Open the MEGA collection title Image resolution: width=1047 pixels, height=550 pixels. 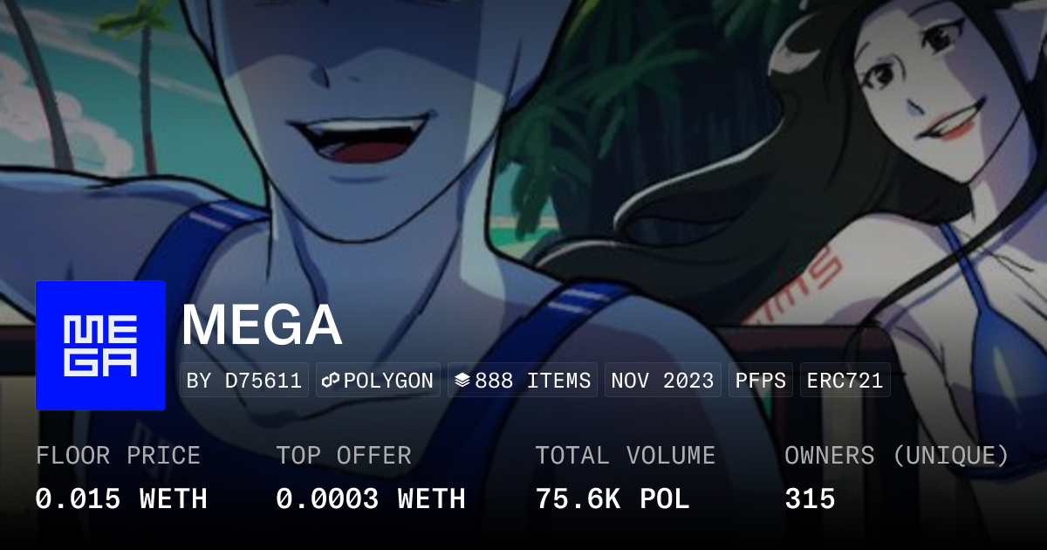(262, 325)
